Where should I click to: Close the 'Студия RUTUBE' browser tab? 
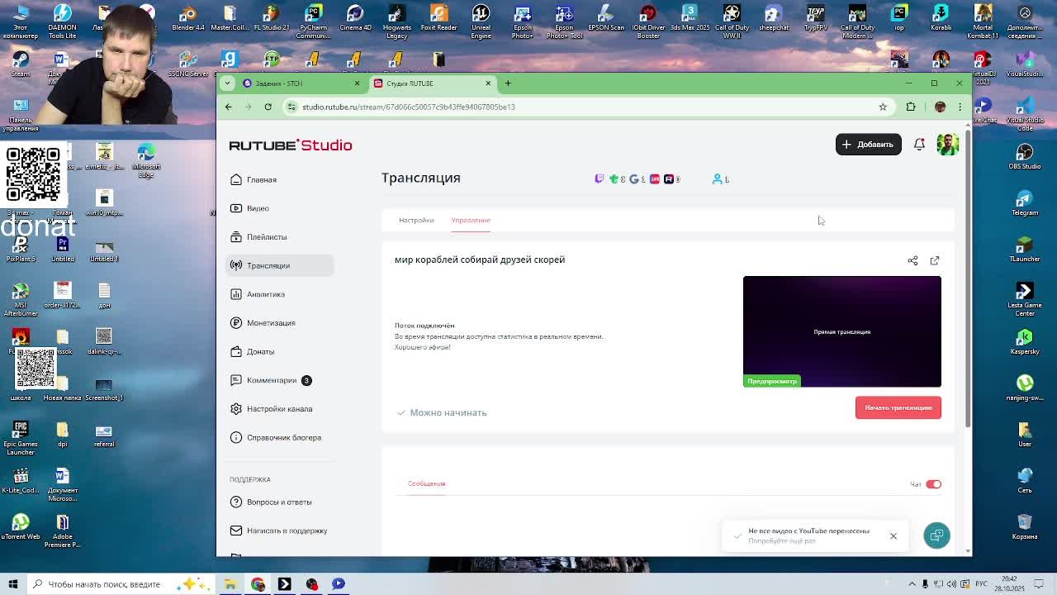pos(488,83)
